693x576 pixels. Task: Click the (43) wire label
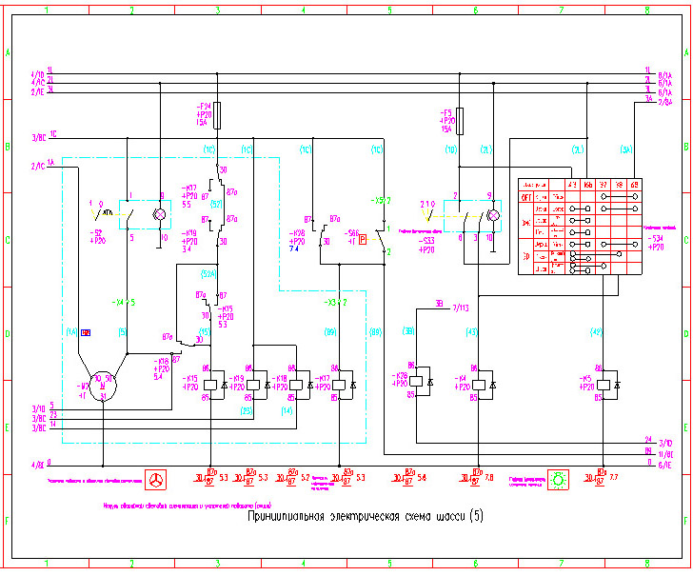click(x=472, y=331)
